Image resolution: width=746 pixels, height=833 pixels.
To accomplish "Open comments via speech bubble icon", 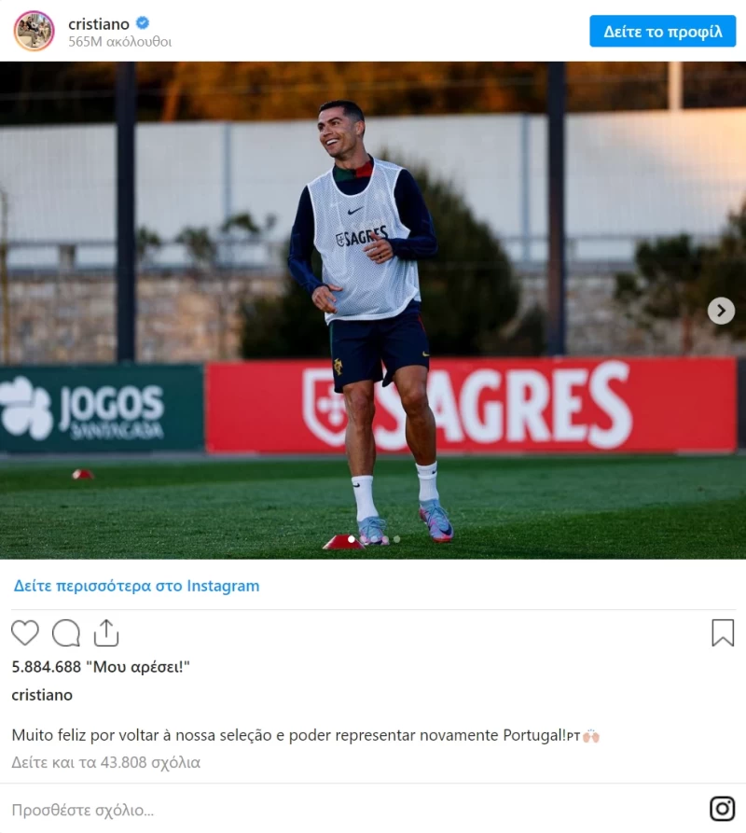I will click(x=66, y=632).
